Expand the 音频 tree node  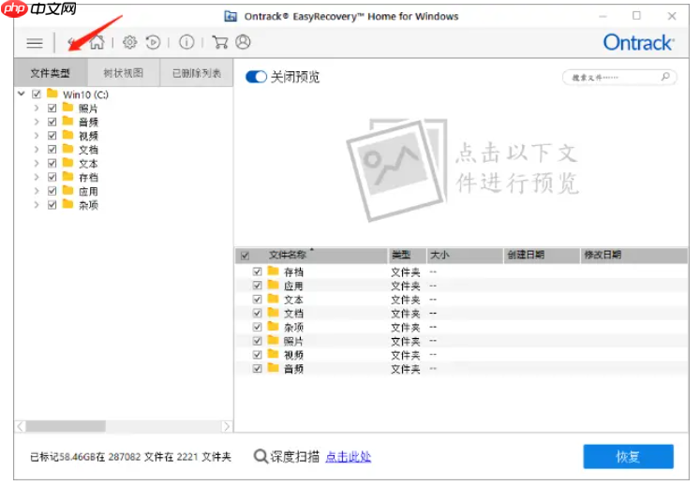pyautogui.click(x=37, y=122)
